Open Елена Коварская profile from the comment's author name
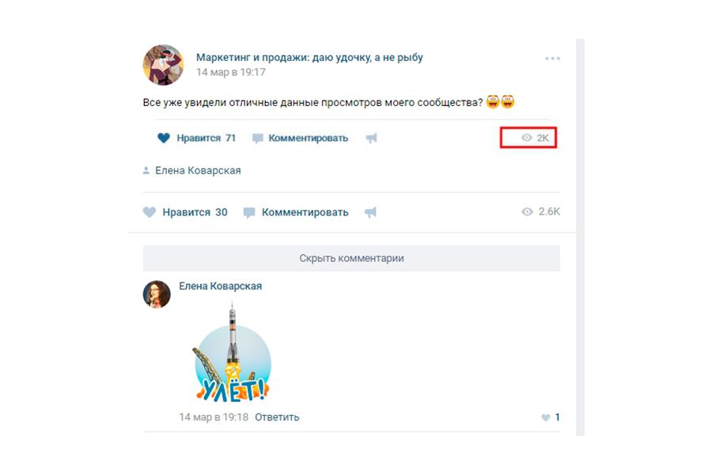The height and width of the screenshot is (475, 712). pyautogui.click(x=220, y=286)
